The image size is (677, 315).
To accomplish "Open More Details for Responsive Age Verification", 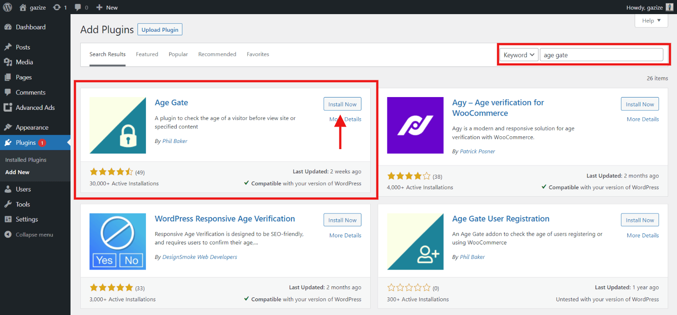I will (x=345, y=235).
